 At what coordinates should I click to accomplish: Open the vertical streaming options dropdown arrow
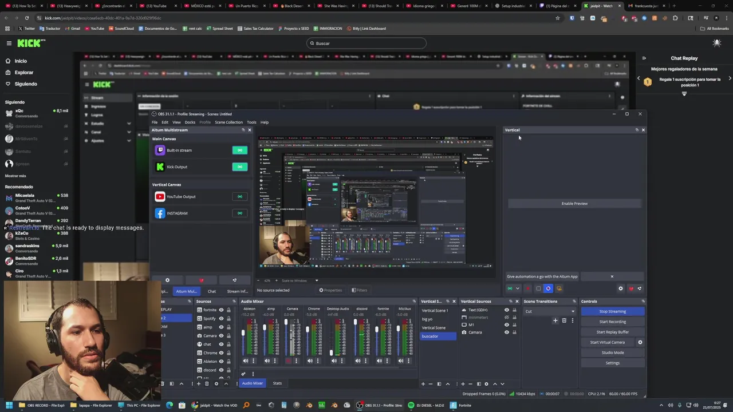[518, 288]
